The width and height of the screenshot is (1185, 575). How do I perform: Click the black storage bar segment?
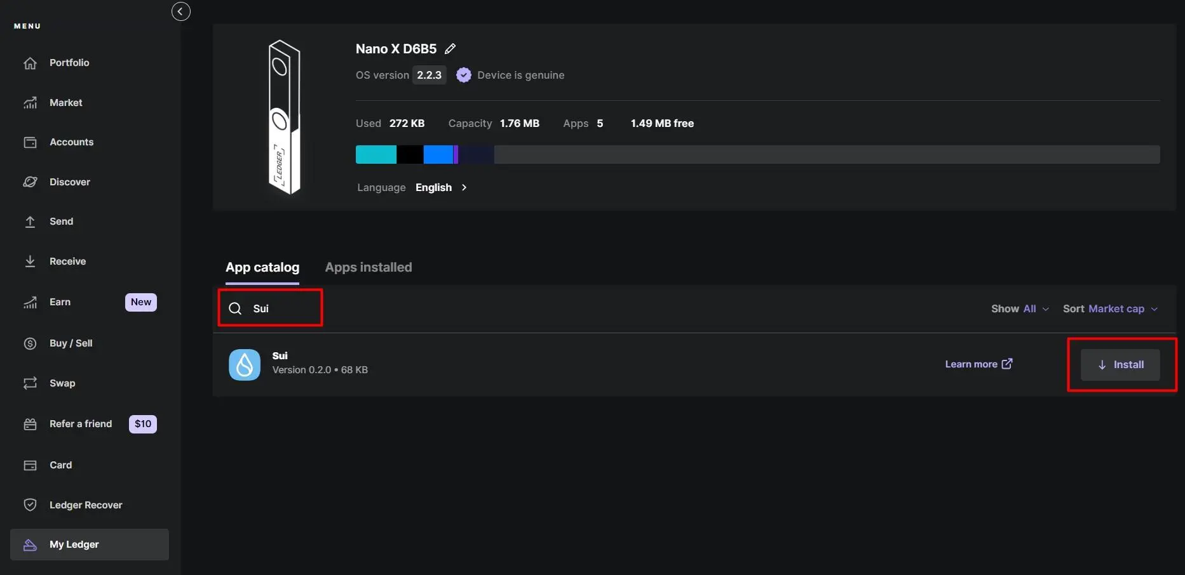click(410, 154)
